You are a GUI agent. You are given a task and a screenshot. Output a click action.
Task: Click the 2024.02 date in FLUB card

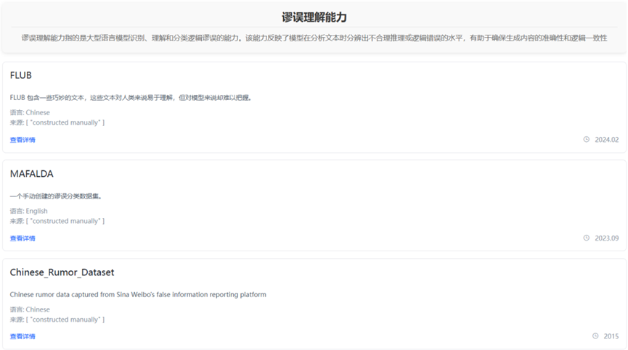[606, 140]
